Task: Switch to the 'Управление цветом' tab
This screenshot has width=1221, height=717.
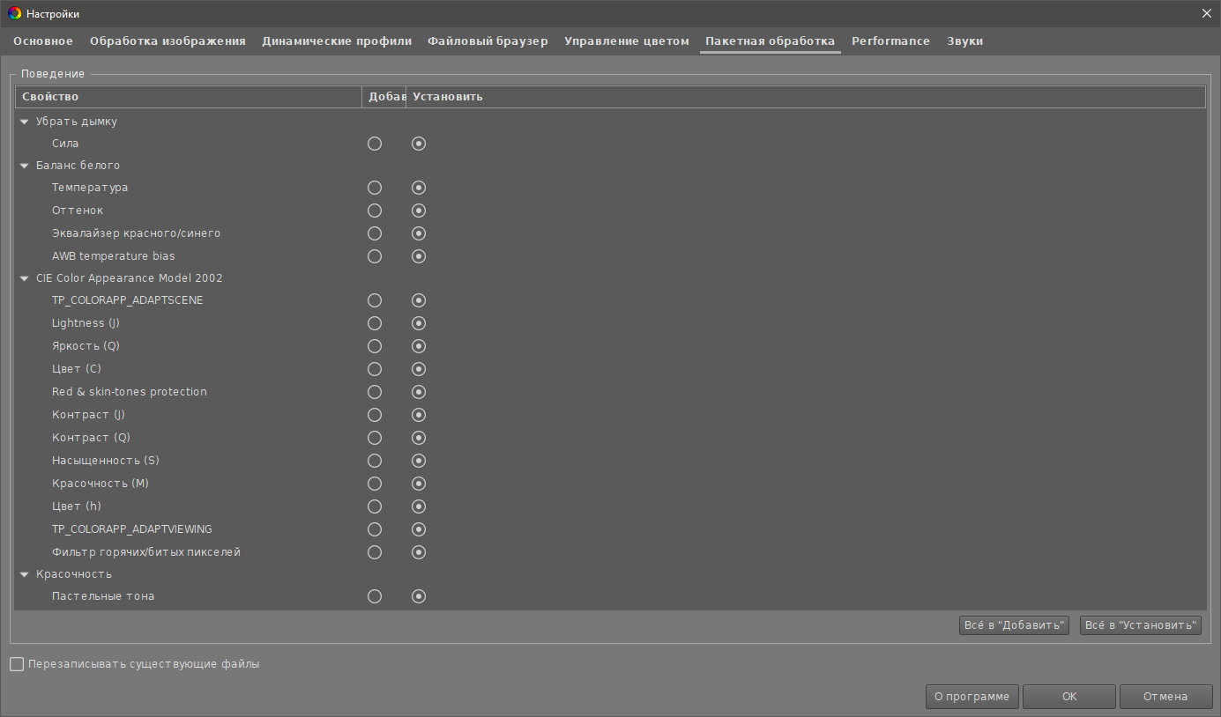Action: point(627,41)
